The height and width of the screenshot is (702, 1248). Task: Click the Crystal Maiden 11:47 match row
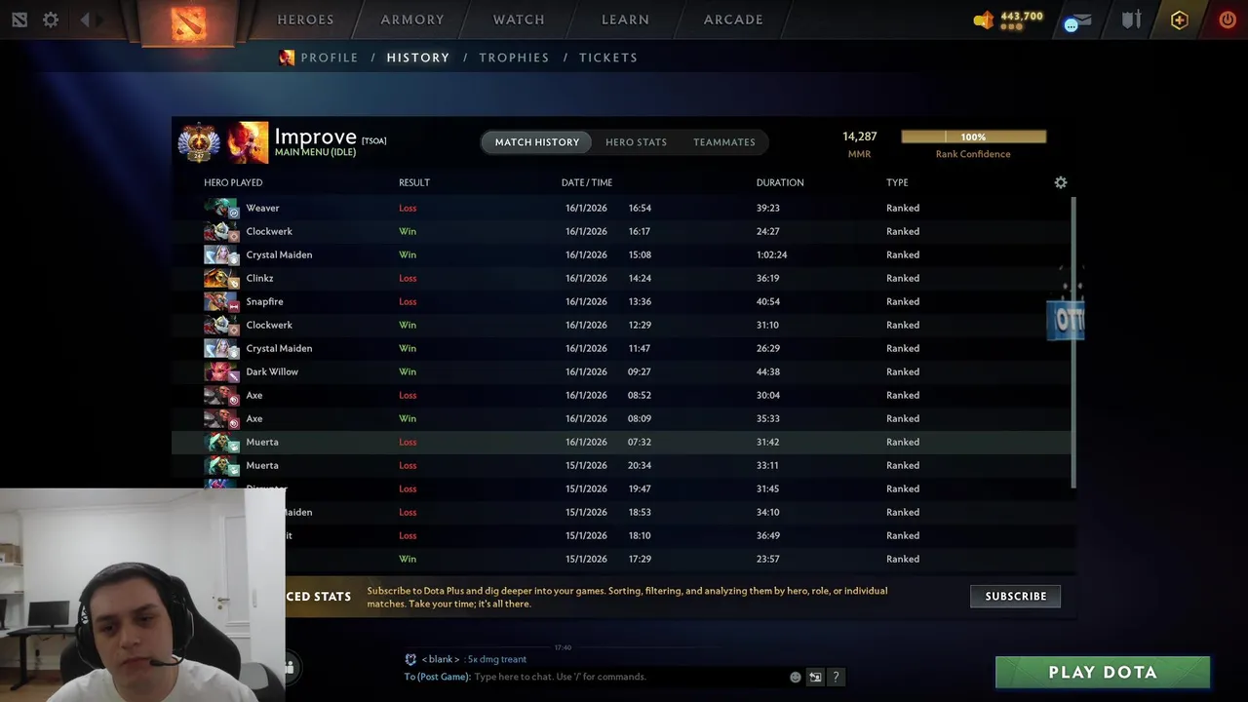pos(621,348)
